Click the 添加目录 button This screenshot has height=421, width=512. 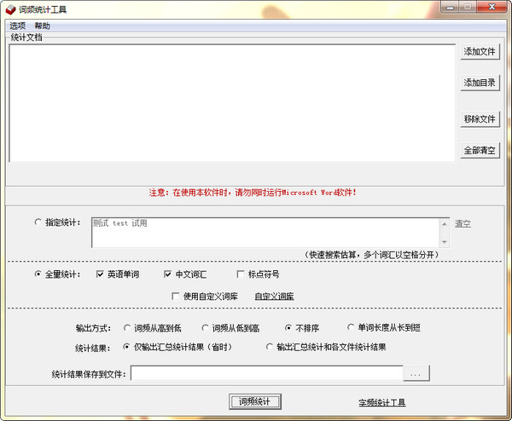click(x=480, y=84)
